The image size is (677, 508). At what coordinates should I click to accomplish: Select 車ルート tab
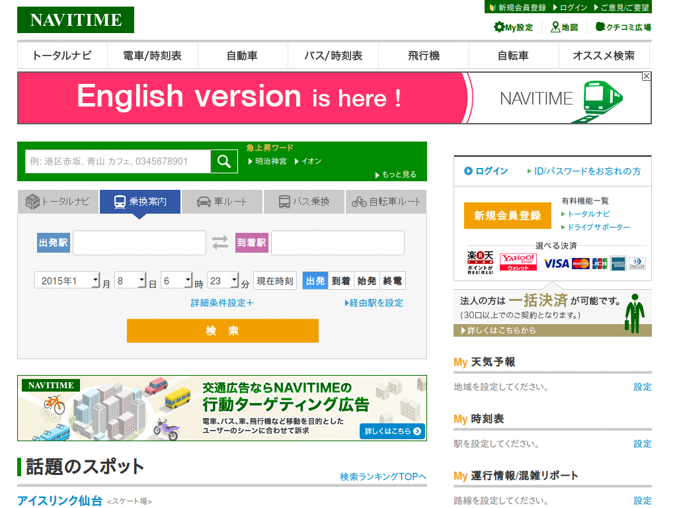[222, 202]
